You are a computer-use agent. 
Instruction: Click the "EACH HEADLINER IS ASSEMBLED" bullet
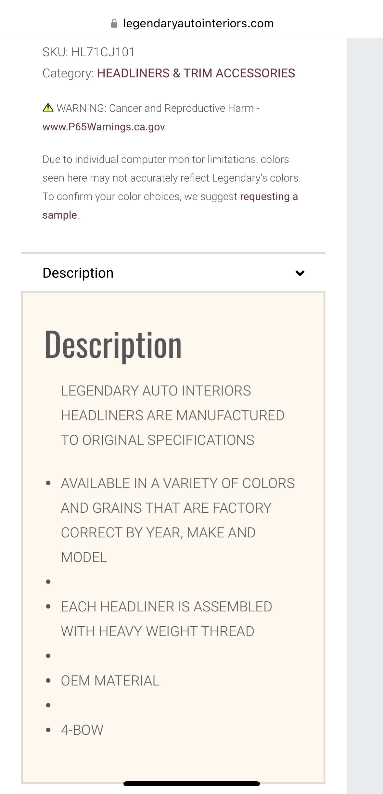tap(166, 607)
